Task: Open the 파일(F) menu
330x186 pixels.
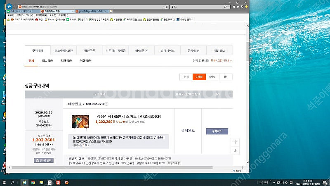Action: pyautogui.click(x=11, y=15)
